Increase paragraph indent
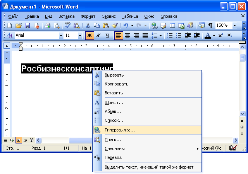This screenshot has width=248, height=174. pos(196,35)
